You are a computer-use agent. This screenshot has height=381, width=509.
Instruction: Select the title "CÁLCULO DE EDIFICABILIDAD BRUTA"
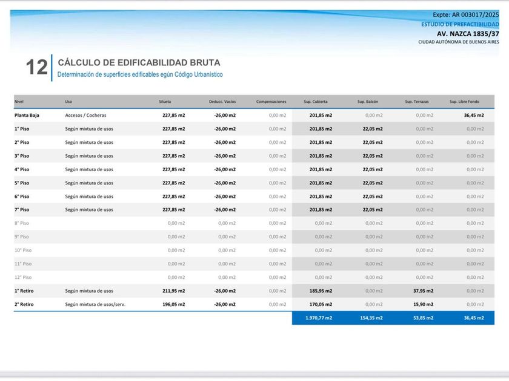pyautogui.click(x=139, y=63)
